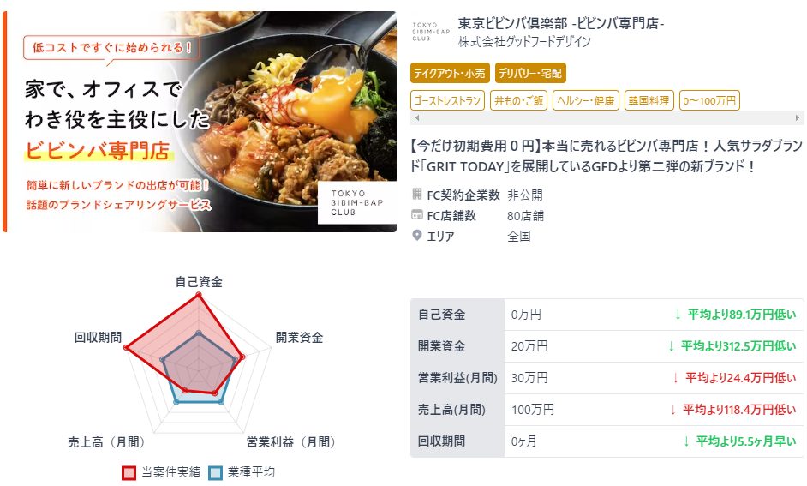Screen dimensions: 807x486
Task: Click the store icon beside FC店舗数
Action: [417, 214]
